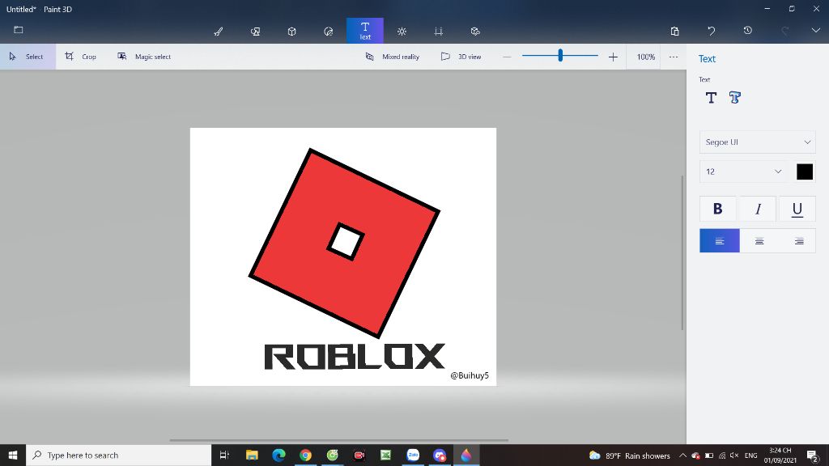Open the Menu folder icon
Screen dimensions: 829x466
19,30
